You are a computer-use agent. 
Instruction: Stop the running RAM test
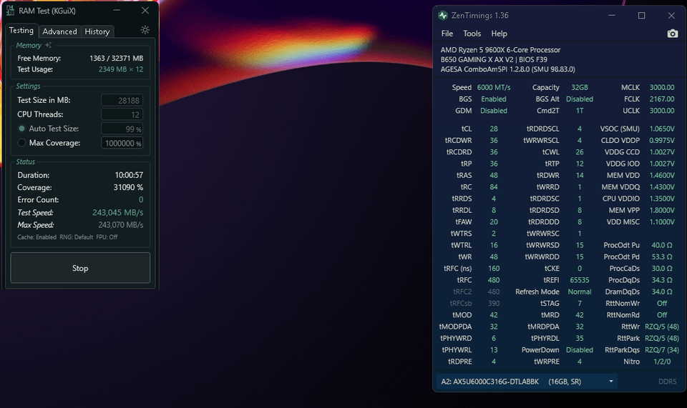(80, 268)
